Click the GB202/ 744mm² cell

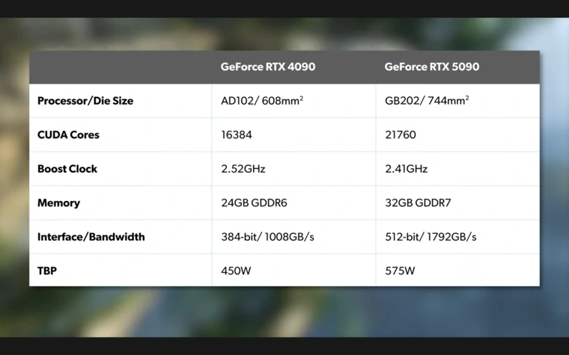click(427, 101)
